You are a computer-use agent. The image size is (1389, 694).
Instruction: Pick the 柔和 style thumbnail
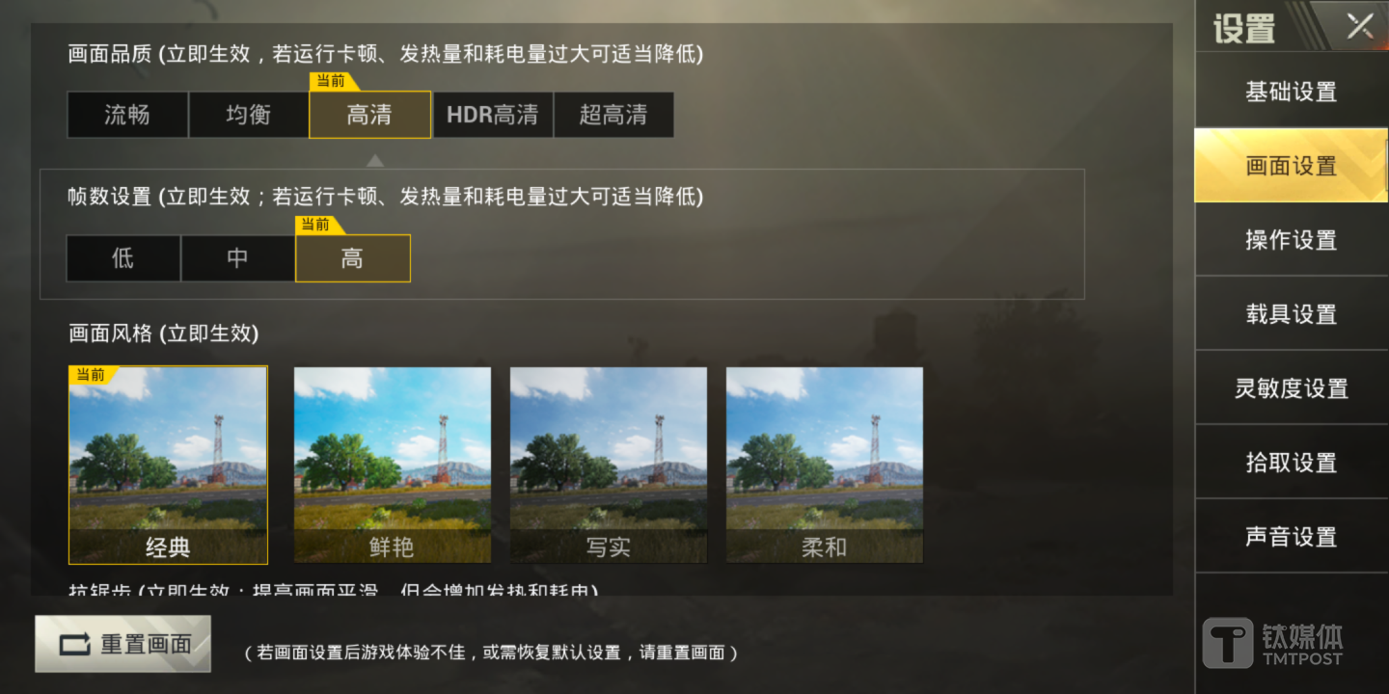[x=824, y=465]
